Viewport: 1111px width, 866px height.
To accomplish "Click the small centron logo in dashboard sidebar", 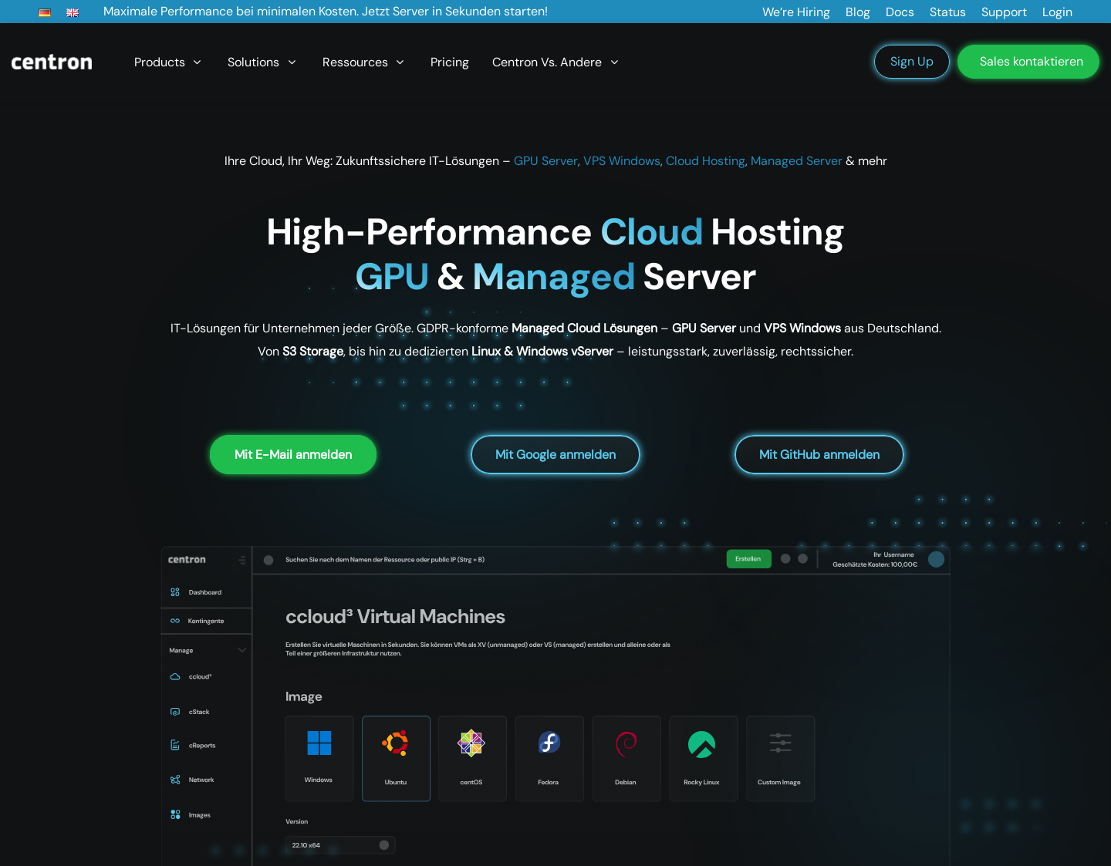I will pos(187,560).
